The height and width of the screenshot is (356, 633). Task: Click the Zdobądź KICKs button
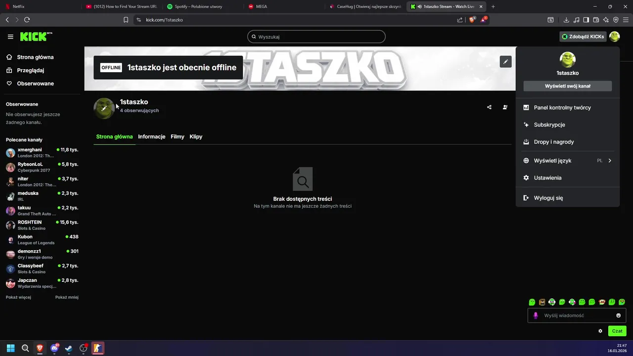pyautogui.click(x=583, y=37)
